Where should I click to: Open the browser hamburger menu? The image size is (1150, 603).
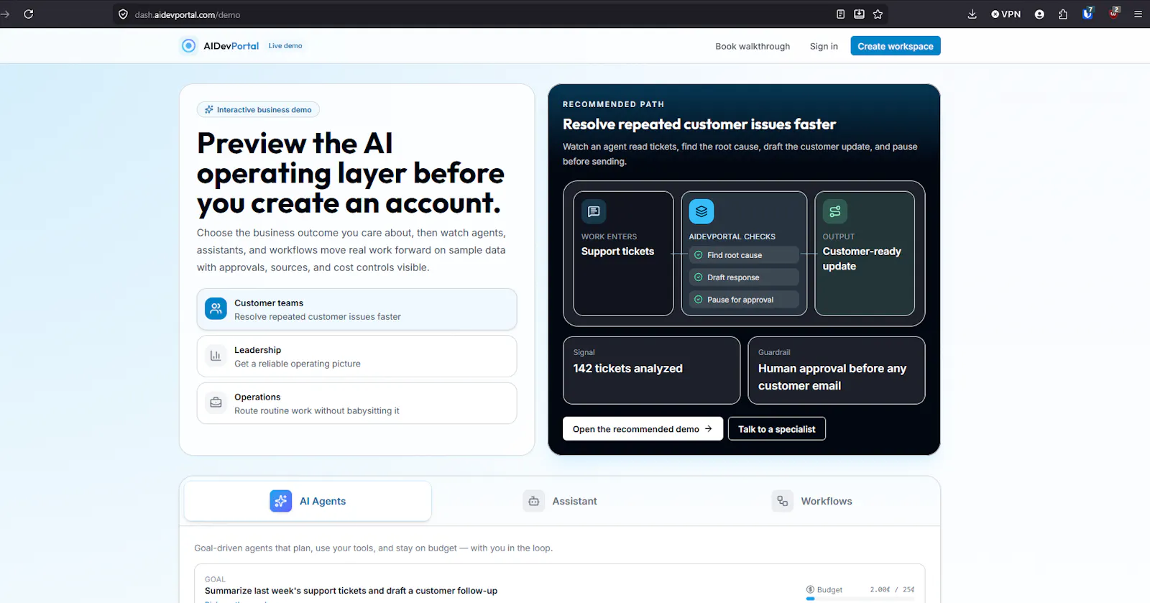[x=1138, y=14]
